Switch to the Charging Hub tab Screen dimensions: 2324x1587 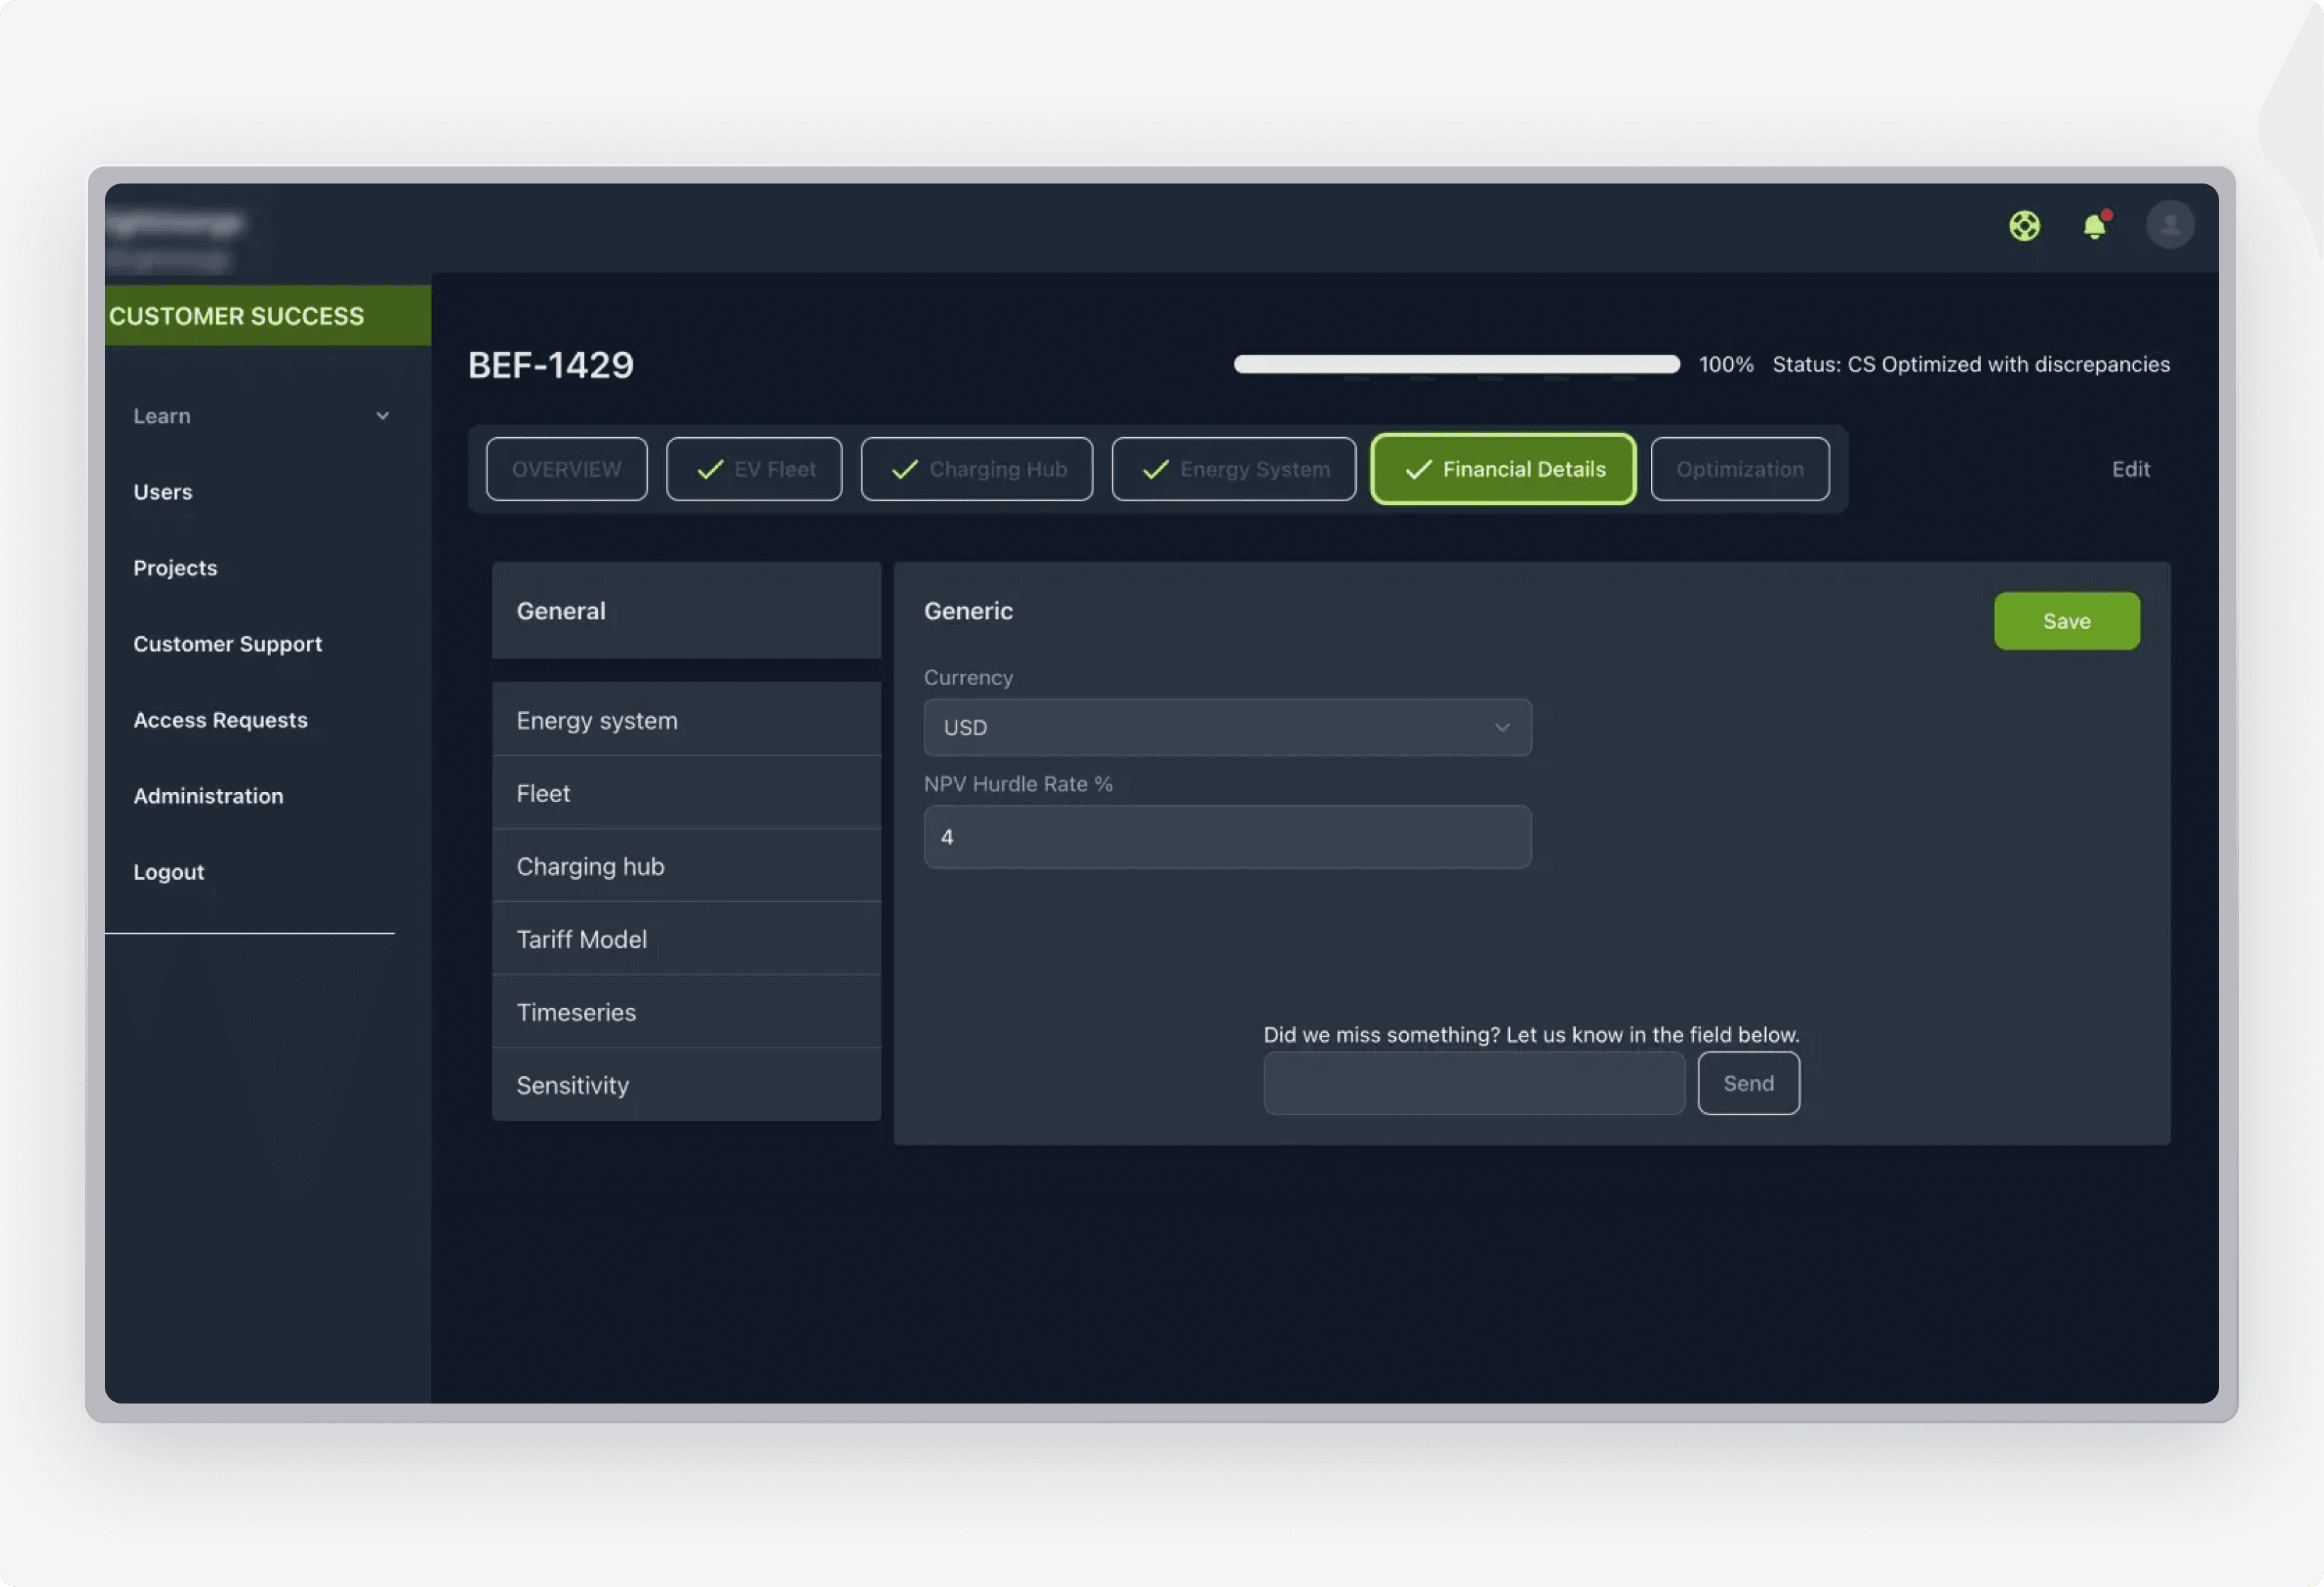tap(976, 469)
